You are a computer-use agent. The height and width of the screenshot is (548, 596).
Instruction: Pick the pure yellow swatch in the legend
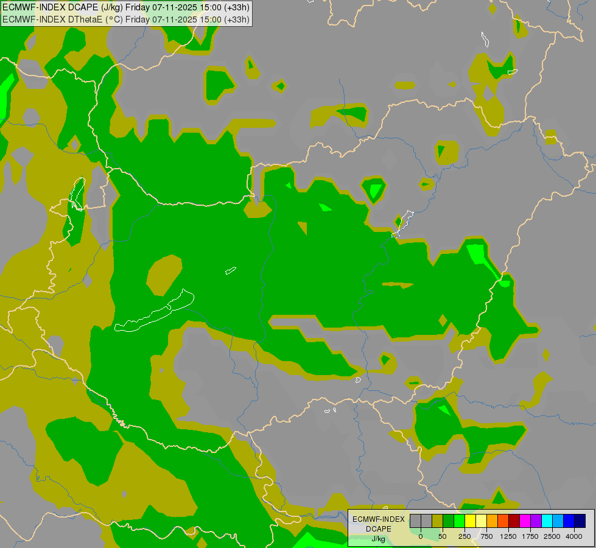[x=471, y=521]
